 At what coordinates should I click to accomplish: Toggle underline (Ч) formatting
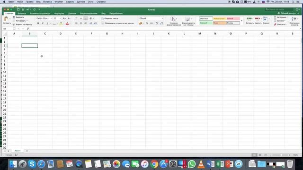pyautogui.click(x=47, y=23)
